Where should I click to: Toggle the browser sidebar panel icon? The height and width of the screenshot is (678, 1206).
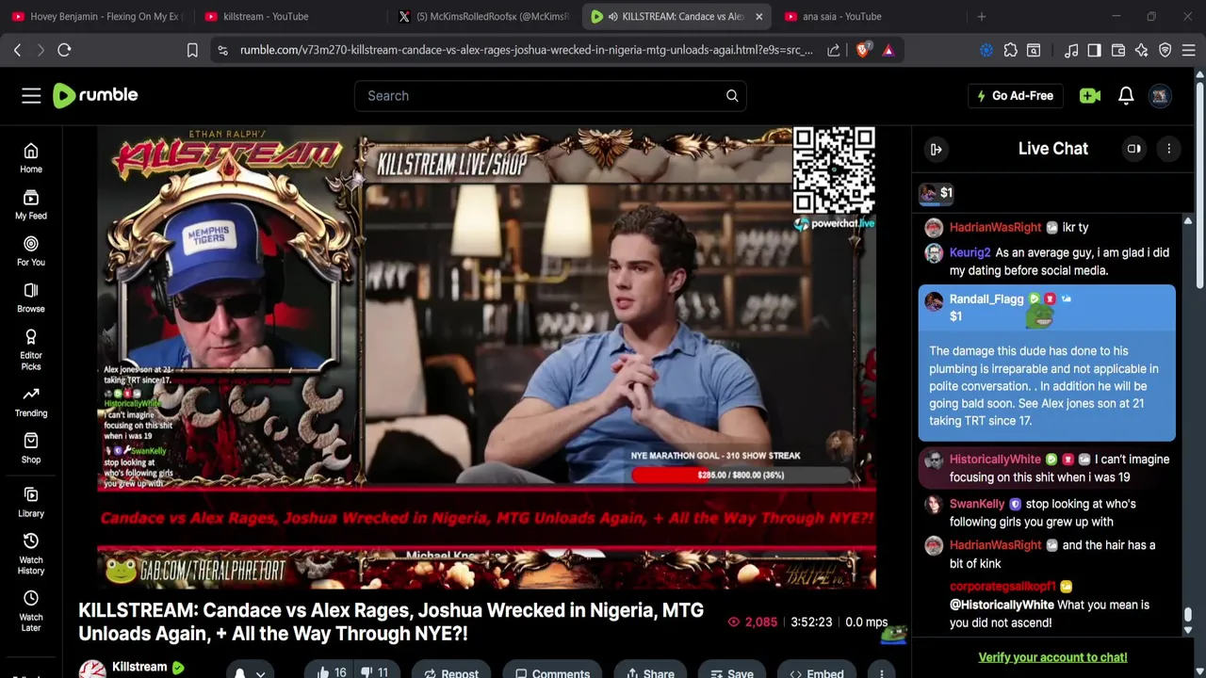pyautogui.click(x=1094, y=50)
